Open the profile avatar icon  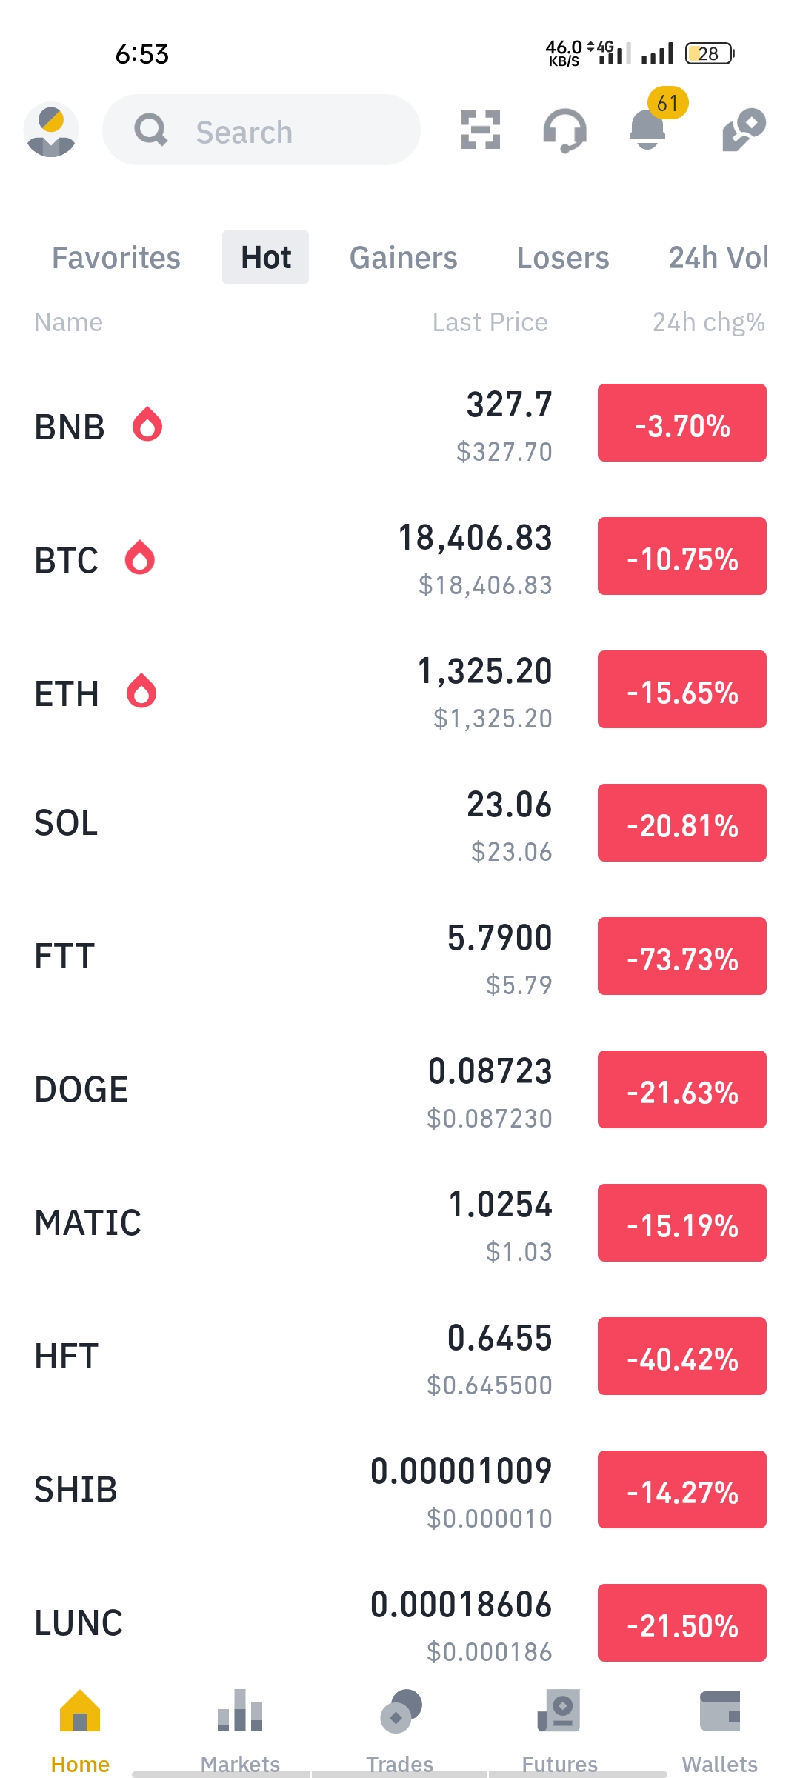pos(51,130)
